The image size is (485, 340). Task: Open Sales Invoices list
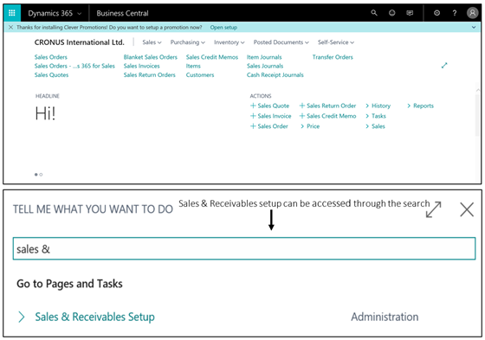coord(142,66)
